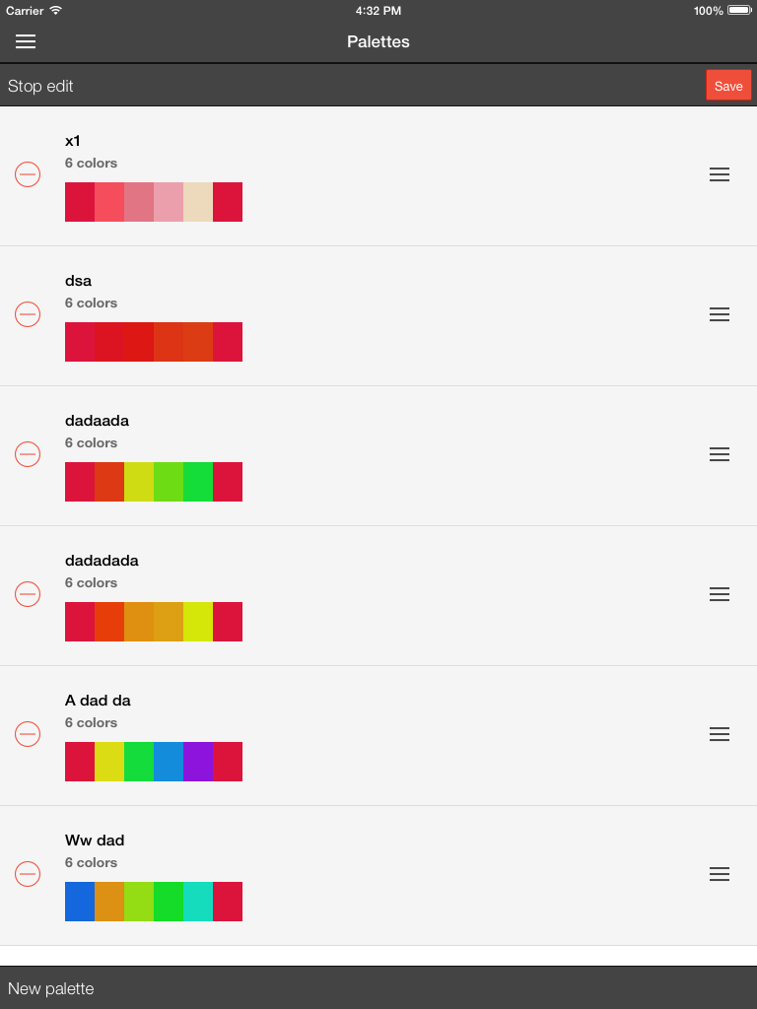Image resolution: width=757 pixels, height=1009 pixels.
Task: Delete the A dad da palette
Action: pyautogui.click(x=28, y=734)
